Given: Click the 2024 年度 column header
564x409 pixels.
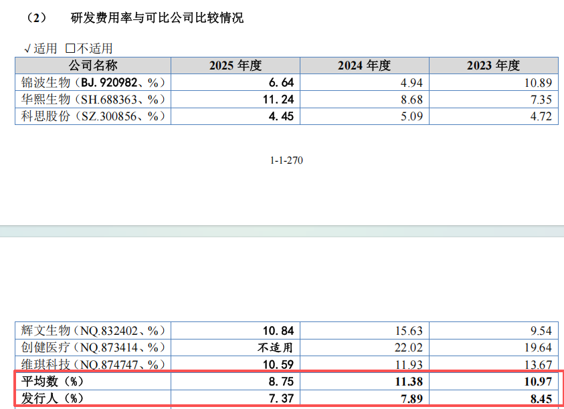Looking at the screenshot, I should [x=365, y=65].
